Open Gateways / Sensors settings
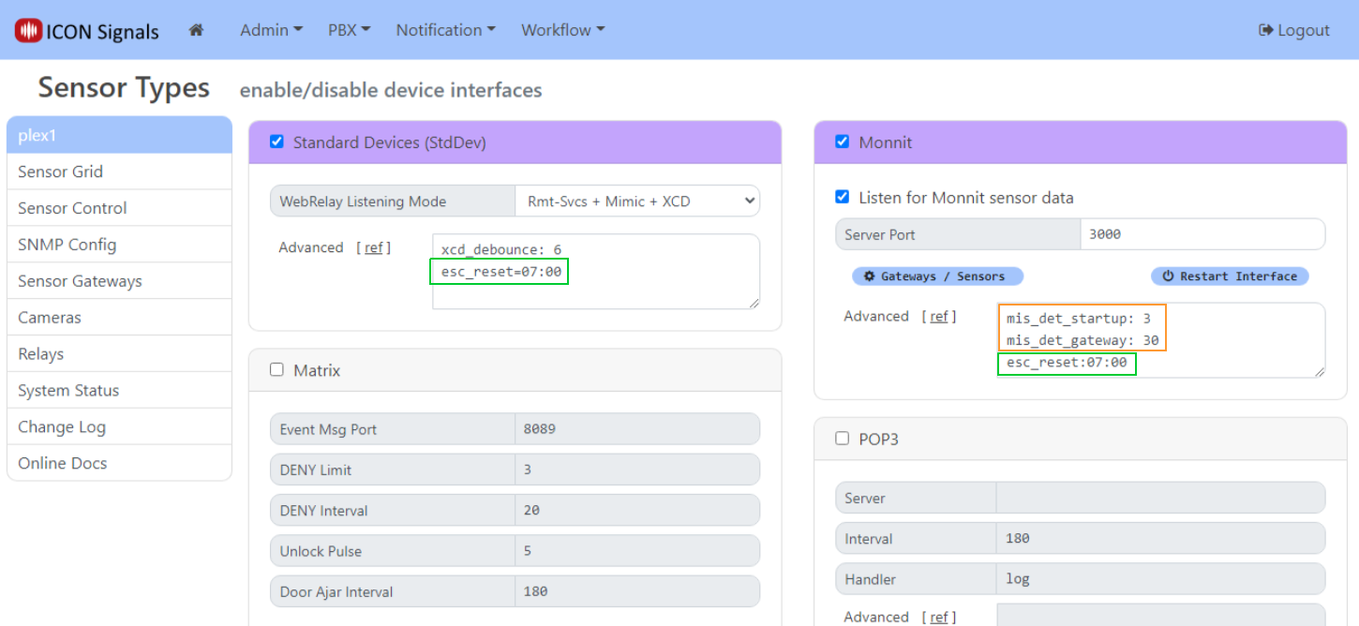 point(936,276)
